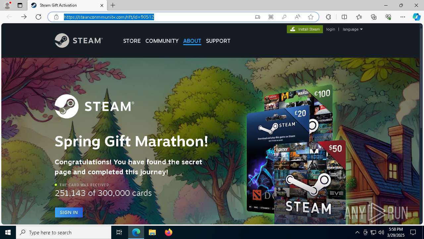The width and height of the screenshot is (424, 239).
Task: Open the Favorites list
Action: pos(359,17)
